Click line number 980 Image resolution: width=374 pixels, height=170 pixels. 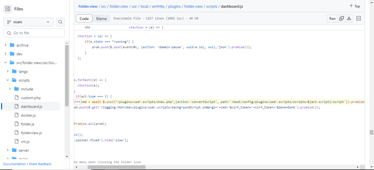[x=88, y=28]
